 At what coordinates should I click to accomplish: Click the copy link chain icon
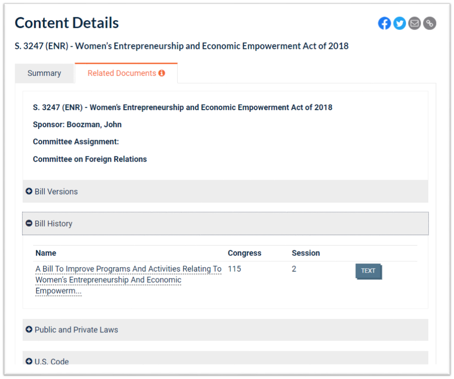click(x=430, y=24)
